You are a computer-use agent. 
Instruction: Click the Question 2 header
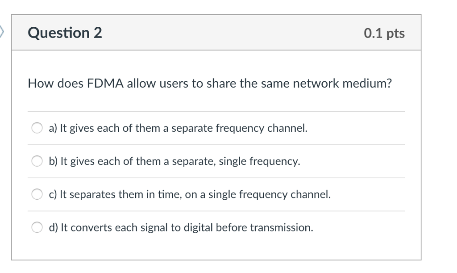[65, 33]
